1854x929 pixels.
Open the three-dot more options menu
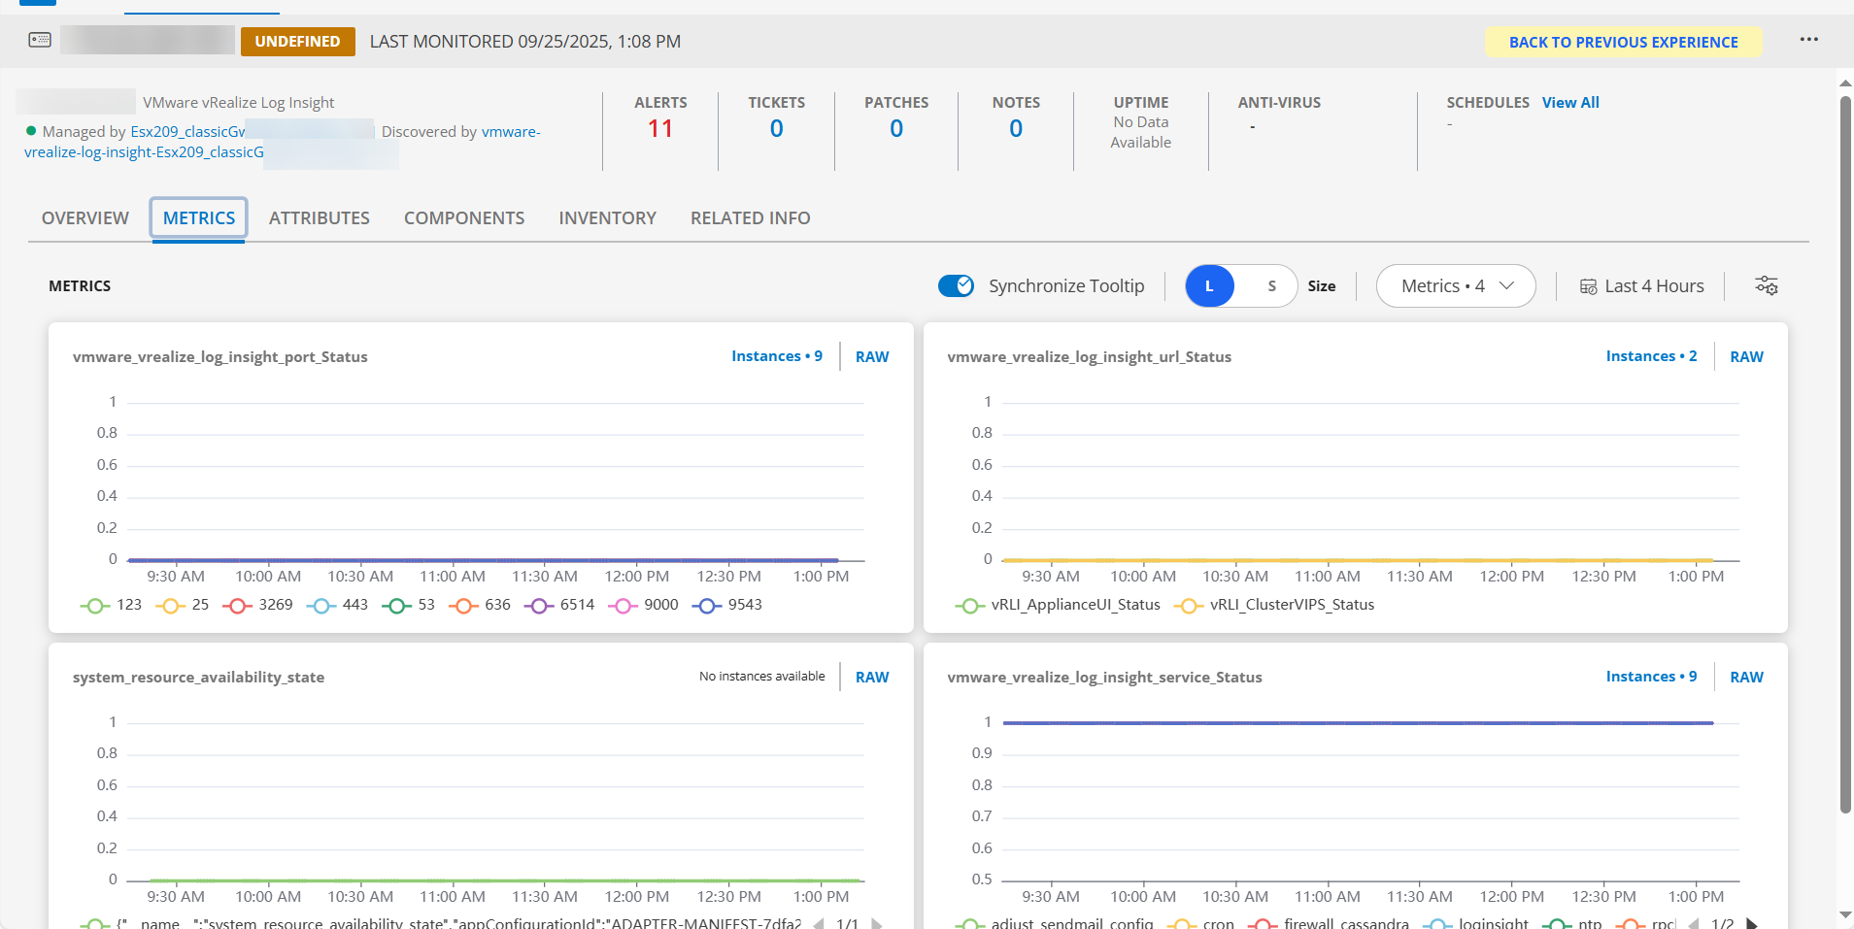1808,40
